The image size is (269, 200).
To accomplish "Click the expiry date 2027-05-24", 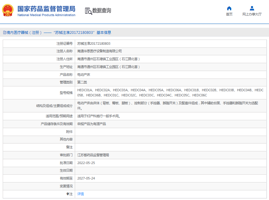I will coord(86,178).
